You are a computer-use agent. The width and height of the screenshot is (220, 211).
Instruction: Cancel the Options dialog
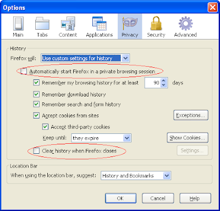click(x=158, y=198)
